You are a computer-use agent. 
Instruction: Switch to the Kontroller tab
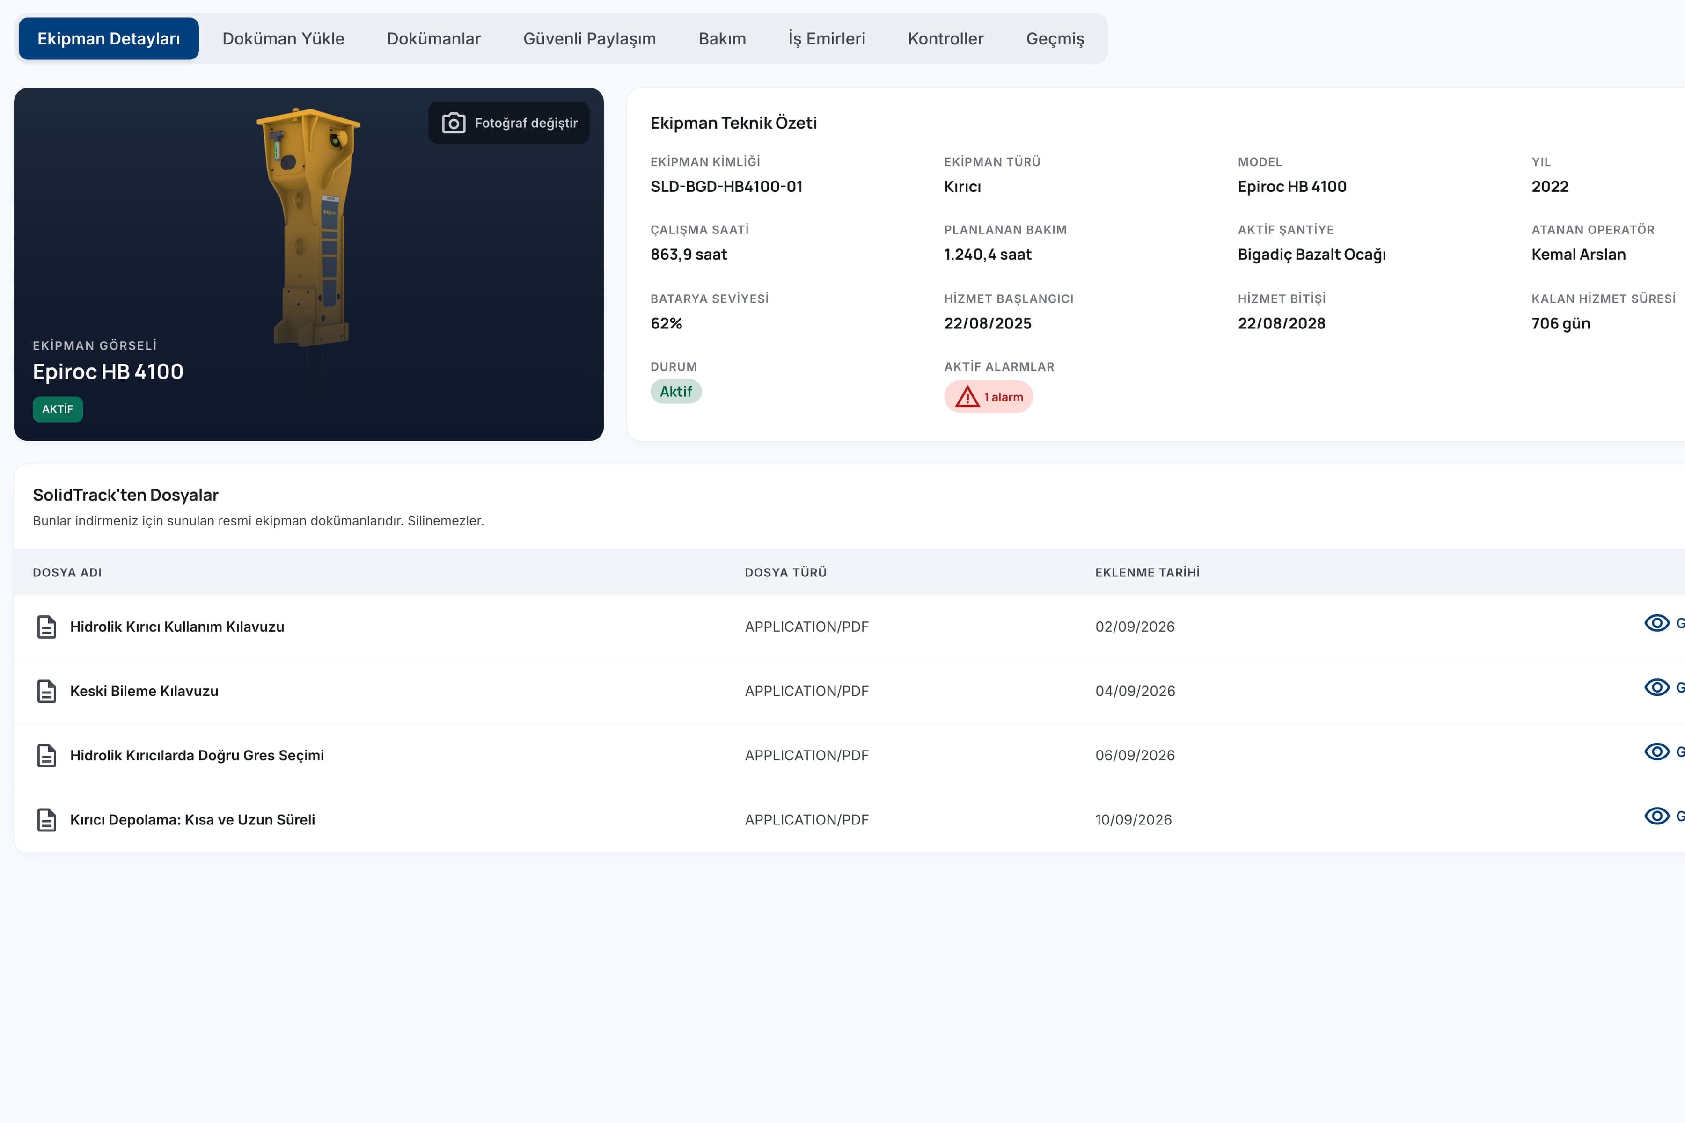tap(945, 39)
